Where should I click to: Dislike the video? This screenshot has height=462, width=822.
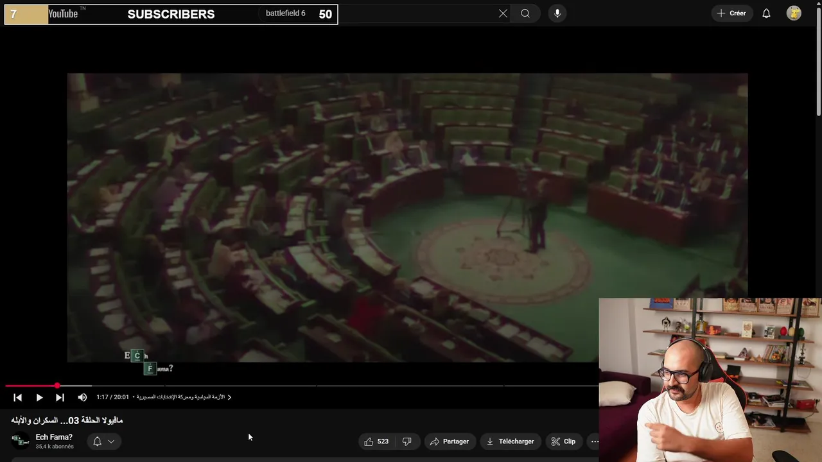[407, 441]
